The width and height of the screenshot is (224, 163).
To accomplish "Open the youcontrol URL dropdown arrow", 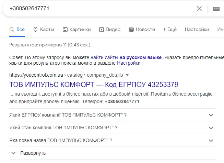I will [x=127, y=75].
